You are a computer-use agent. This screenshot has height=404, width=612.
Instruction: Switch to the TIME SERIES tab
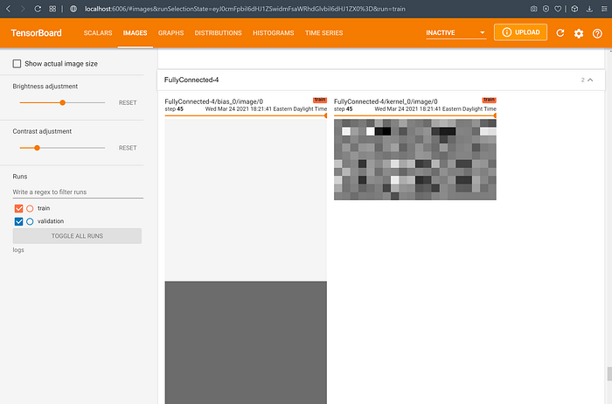(x=324, y=32)
